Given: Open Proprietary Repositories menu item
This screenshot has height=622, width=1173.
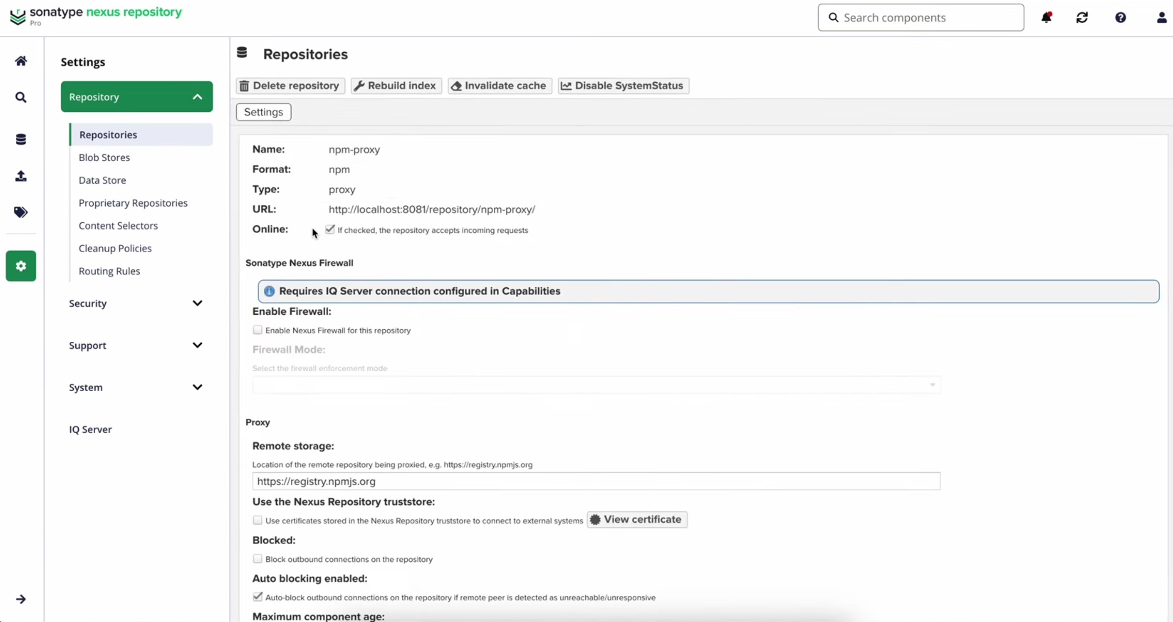Looking at the screenshot, I should coord(133,203).
